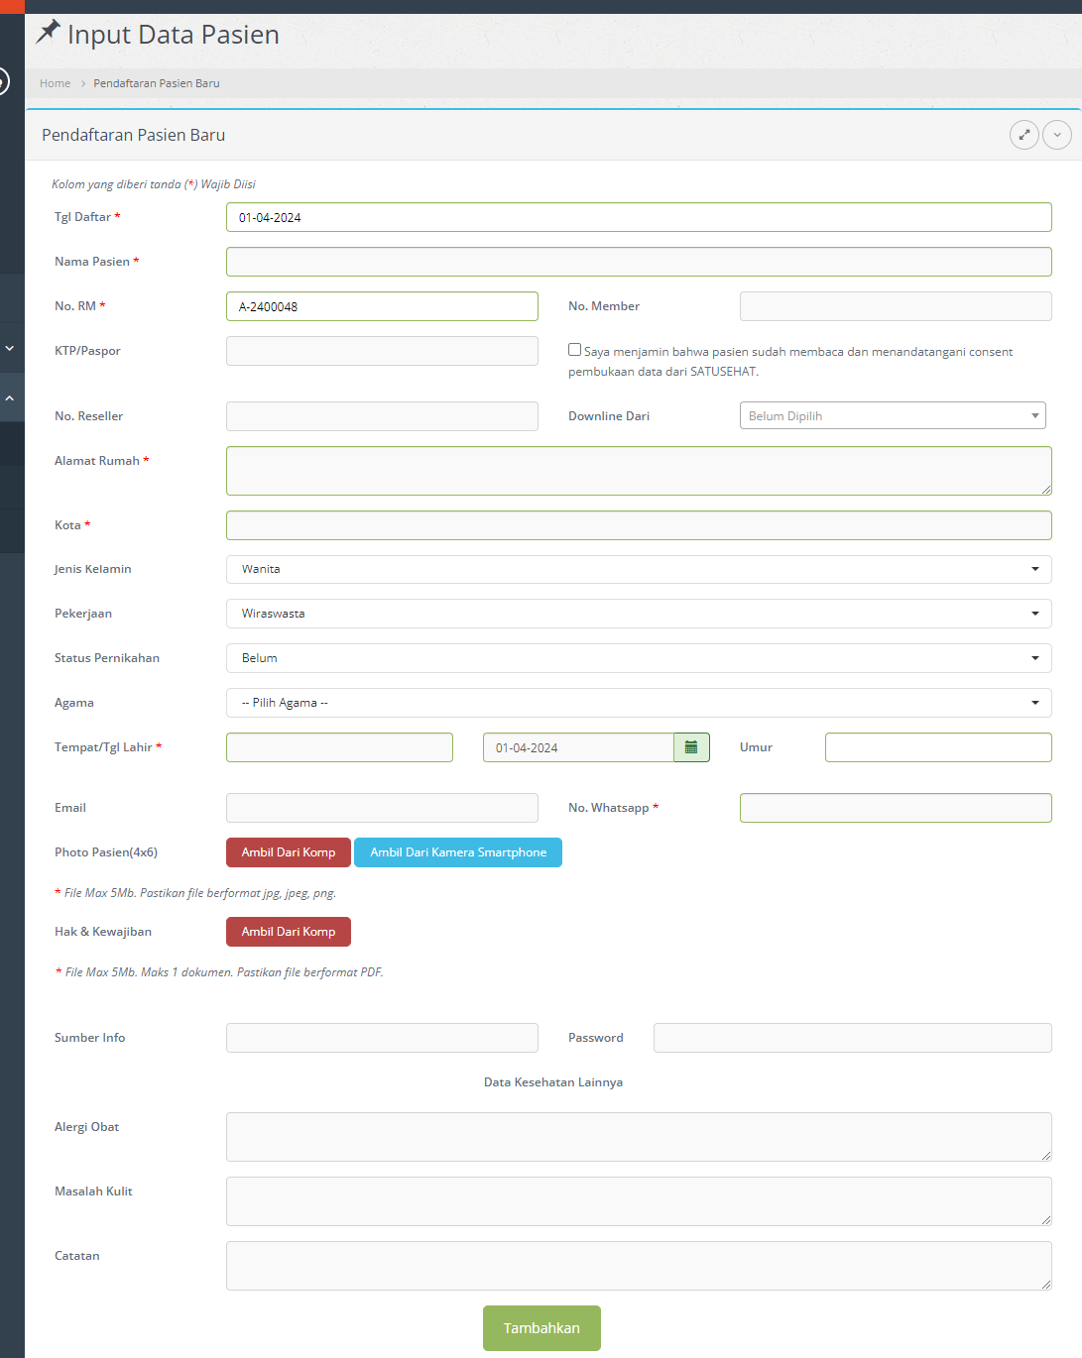Go to Home in the breadcrumb
The image size is (1082, 1358).
pyautogui.click(x=55, y=83)
